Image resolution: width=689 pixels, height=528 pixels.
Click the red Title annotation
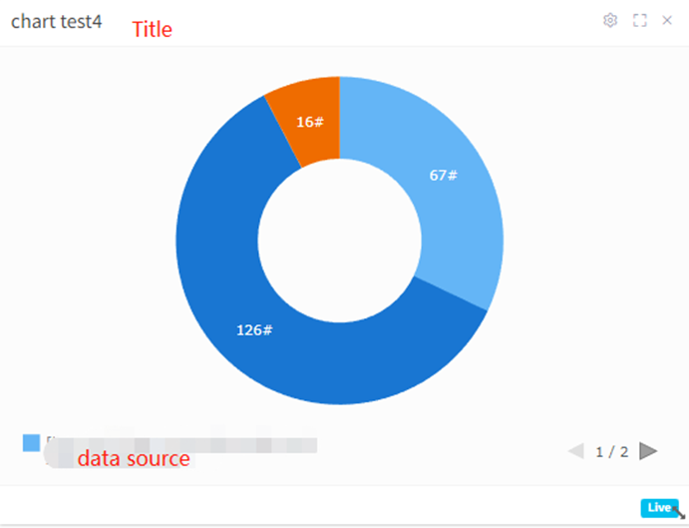tap(153, 30)
